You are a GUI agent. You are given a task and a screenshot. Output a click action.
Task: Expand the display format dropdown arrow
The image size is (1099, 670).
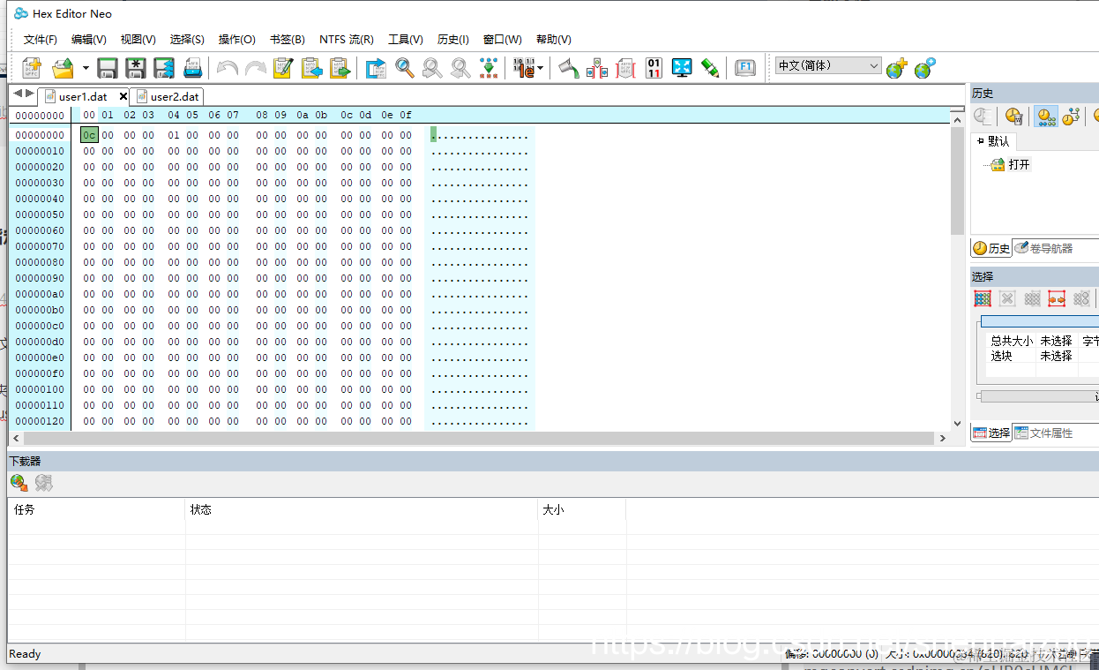tap(541, 68)
